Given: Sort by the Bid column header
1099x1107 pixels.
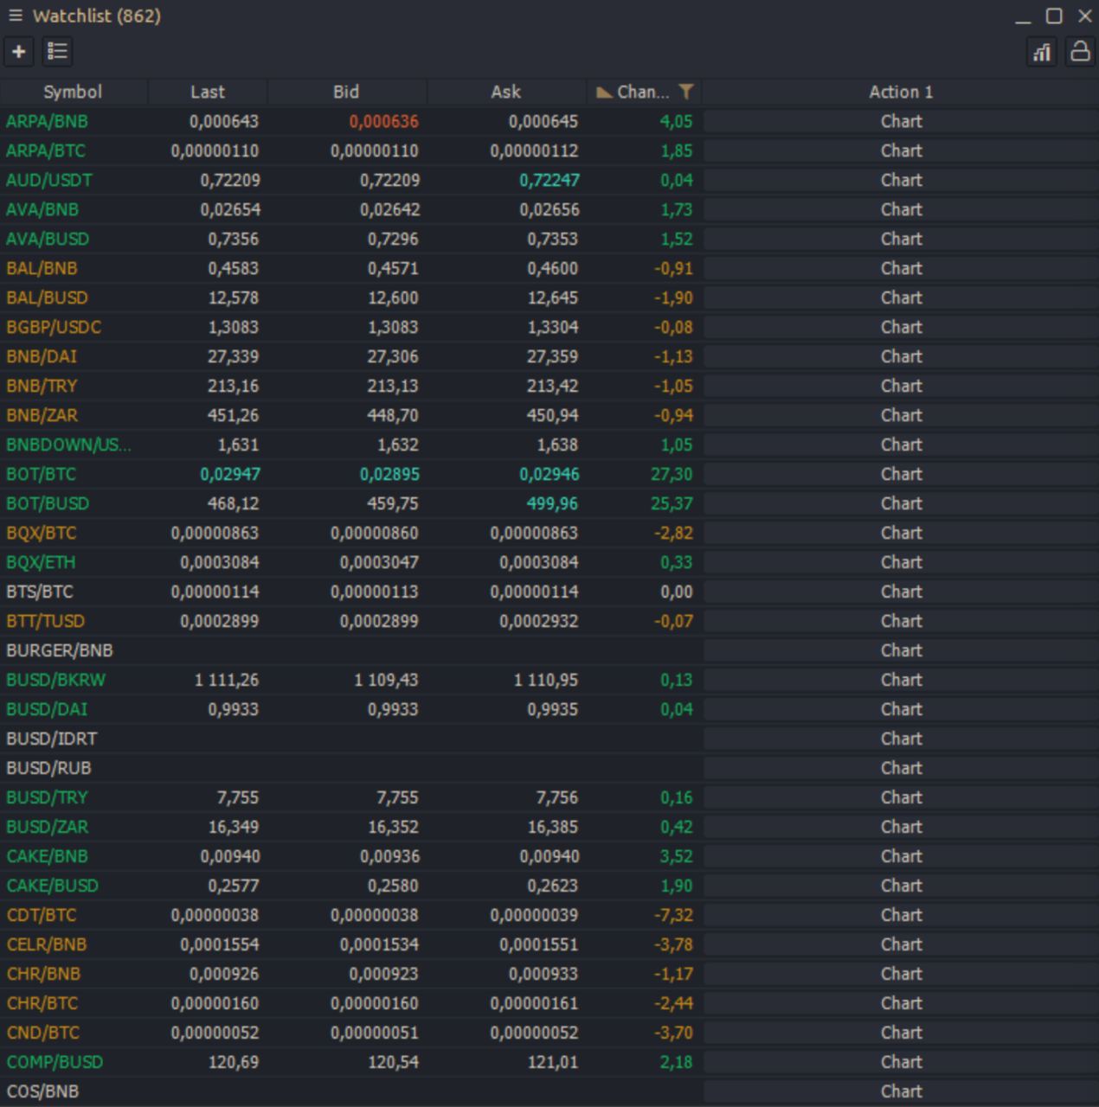Looking at the screenshot, I should point(346,92).
